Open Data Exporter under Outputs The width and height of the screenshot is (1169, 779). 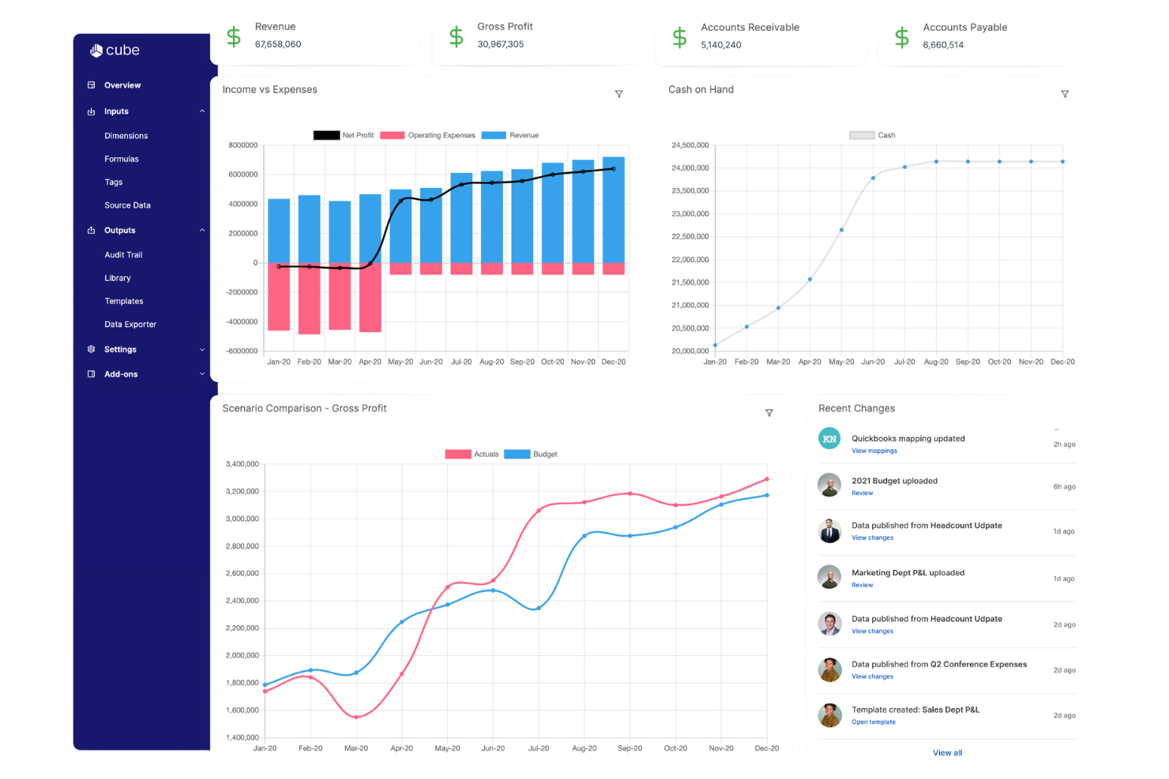tap(130, 324)
